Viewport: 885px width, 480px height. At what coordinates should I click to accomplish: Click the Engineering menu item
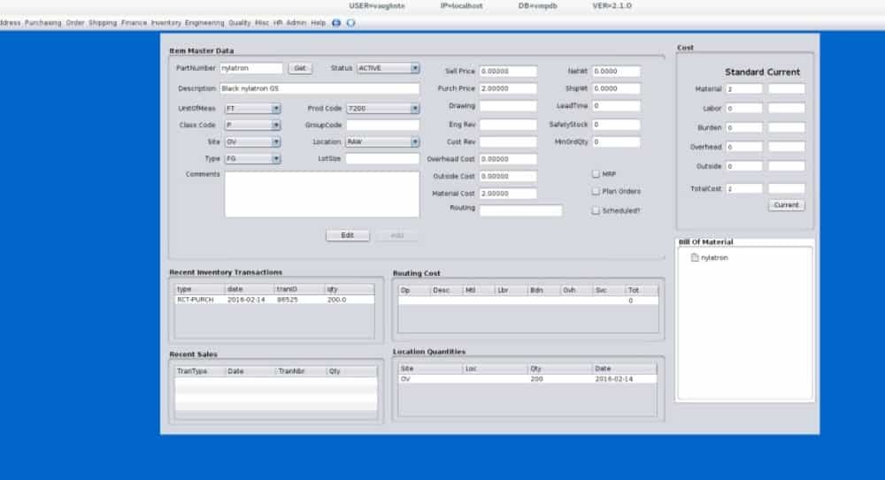204,23
